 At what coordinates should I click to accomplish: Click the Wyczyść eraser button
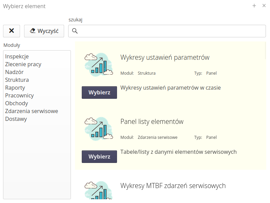click(x=44, y=31)
